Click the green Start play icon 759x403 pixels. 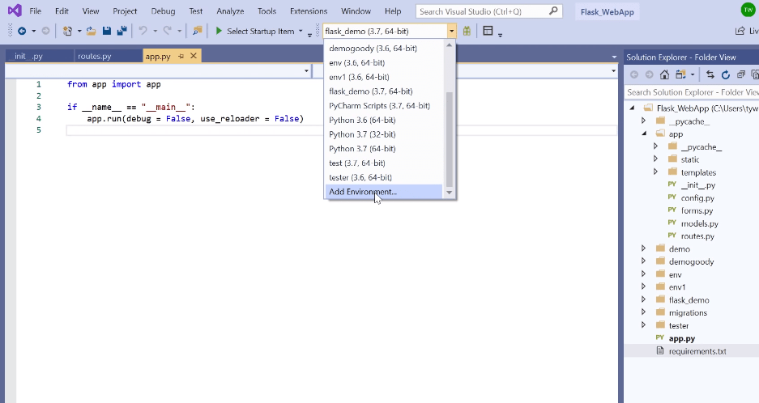point(219,31)
